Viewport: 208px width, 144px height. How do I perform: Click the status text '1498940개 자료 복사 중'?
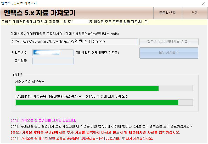click(x=66, y=97)
